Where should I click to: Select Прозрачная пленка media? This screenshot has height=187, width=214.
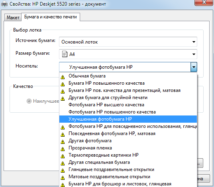pos(128,148)
